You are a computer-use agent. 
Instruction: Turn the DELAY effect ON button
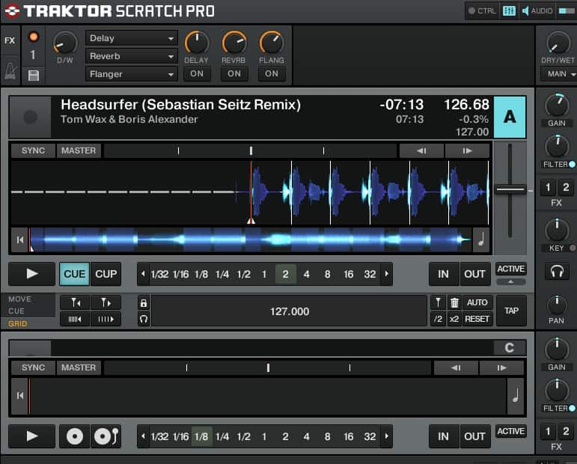point(197,74)
